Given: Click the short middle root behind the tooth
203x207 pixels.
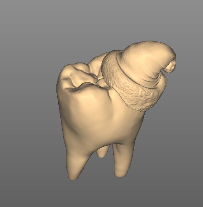Looking at the screenshot, I should pyautogui.click(x=103, y=152).
